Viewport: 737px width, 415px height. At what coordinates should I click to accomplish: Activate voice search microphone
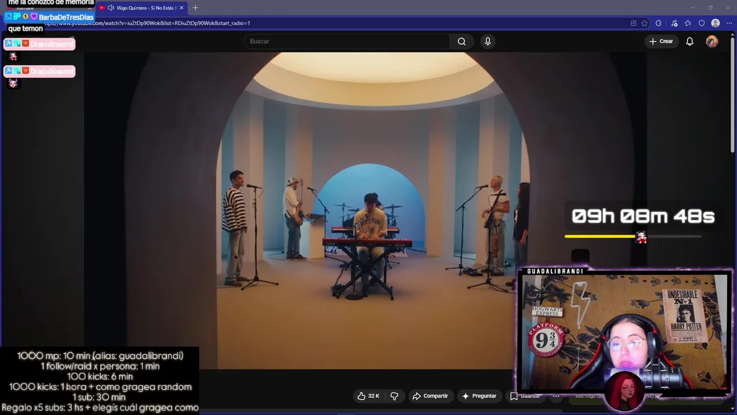[488, 41]
